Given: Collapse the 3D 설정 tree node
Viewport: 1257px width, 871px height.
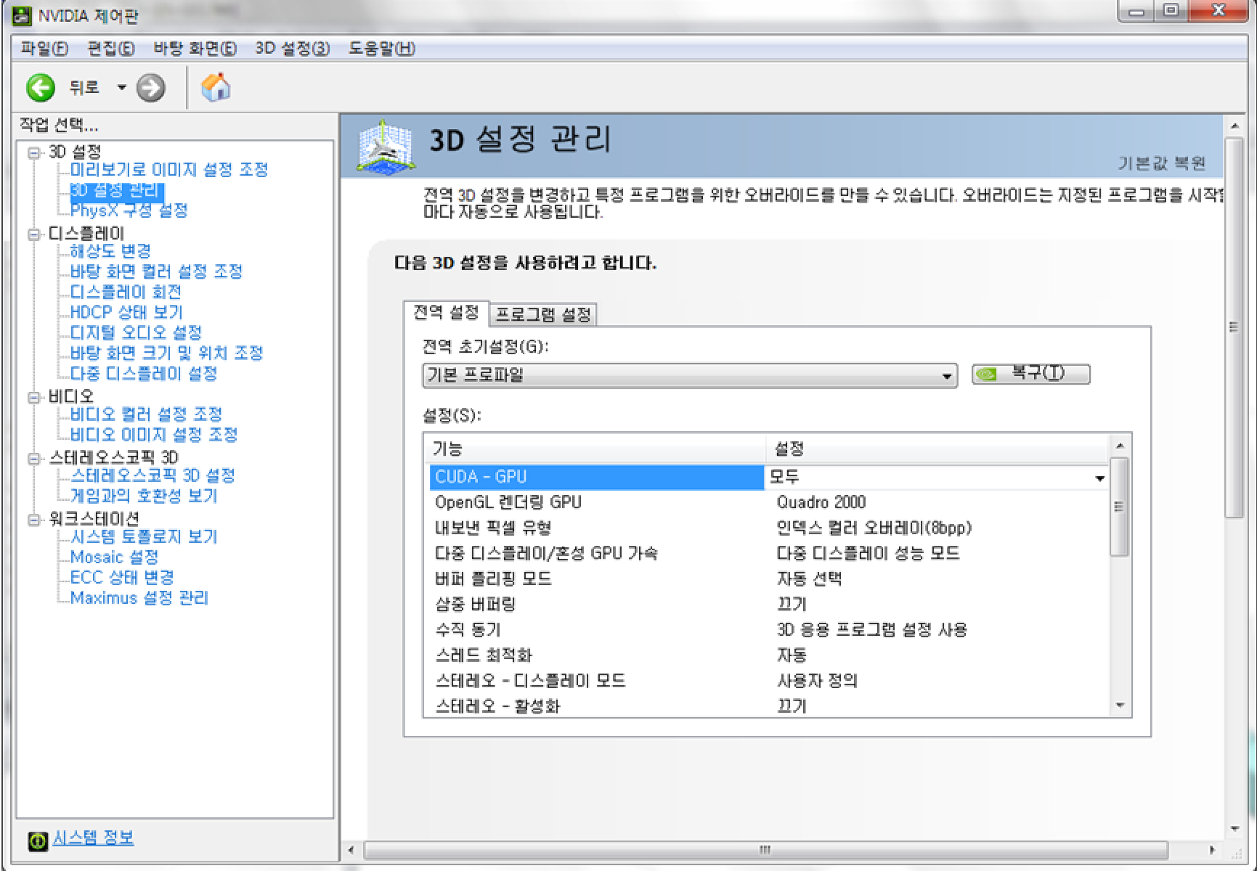Looking at the screenshot, I should 33,152.
